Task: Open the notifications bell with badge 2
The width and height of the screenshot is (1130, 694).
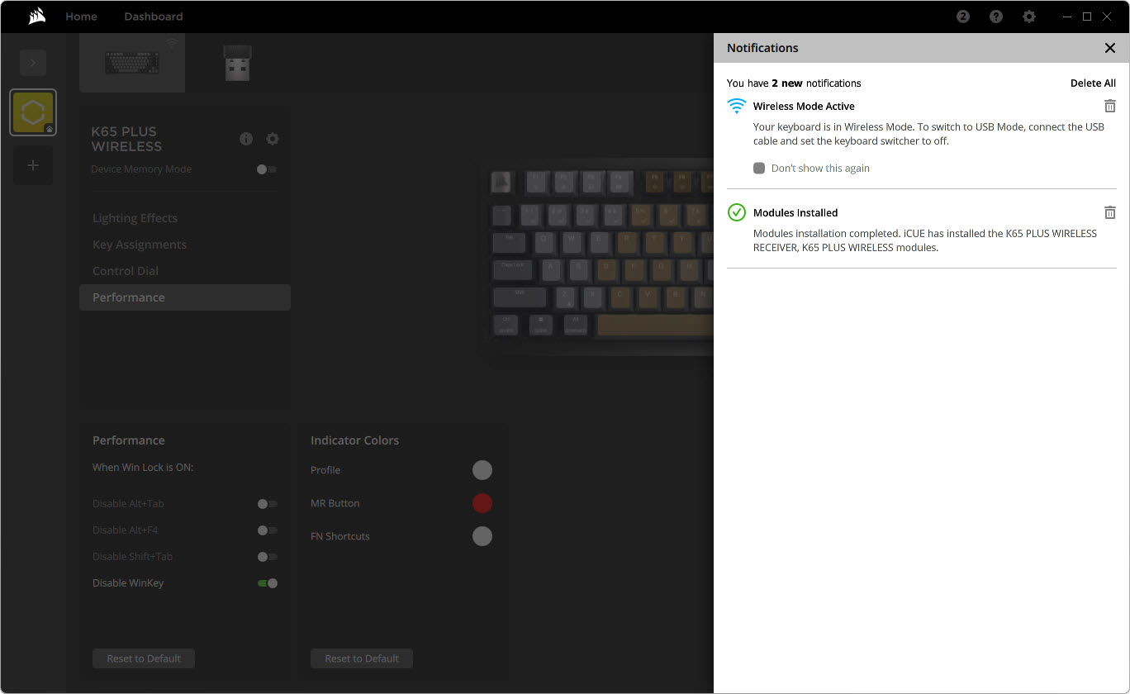Action: pyautogui.click(x=963, y=17)
